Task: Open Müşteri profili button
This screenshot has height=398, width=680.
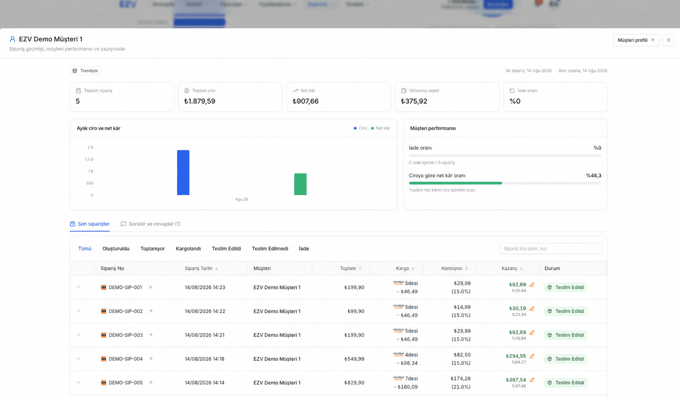Action: pos(636,40)
